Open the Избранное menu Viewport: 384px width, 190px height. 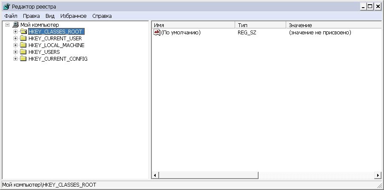[73, 16]
